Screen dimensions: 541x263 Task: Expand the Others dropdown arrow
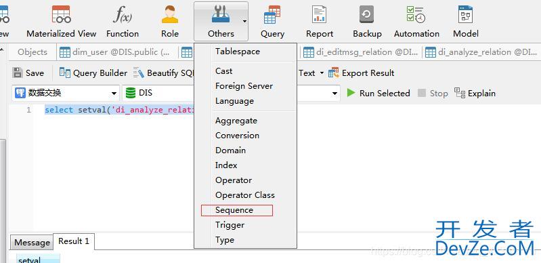[x=244, y=22]
